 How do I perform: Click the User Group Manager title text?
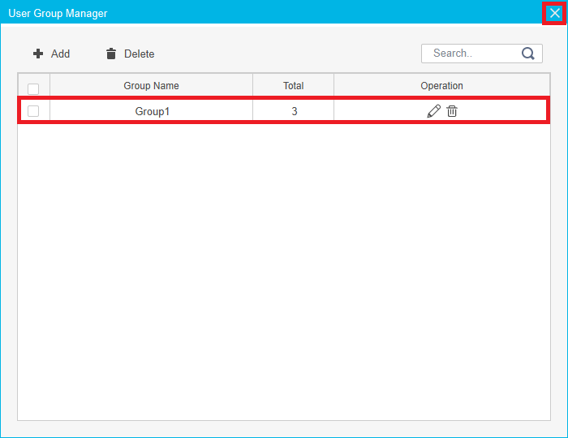pyautogui.click(x=58, y=14)
